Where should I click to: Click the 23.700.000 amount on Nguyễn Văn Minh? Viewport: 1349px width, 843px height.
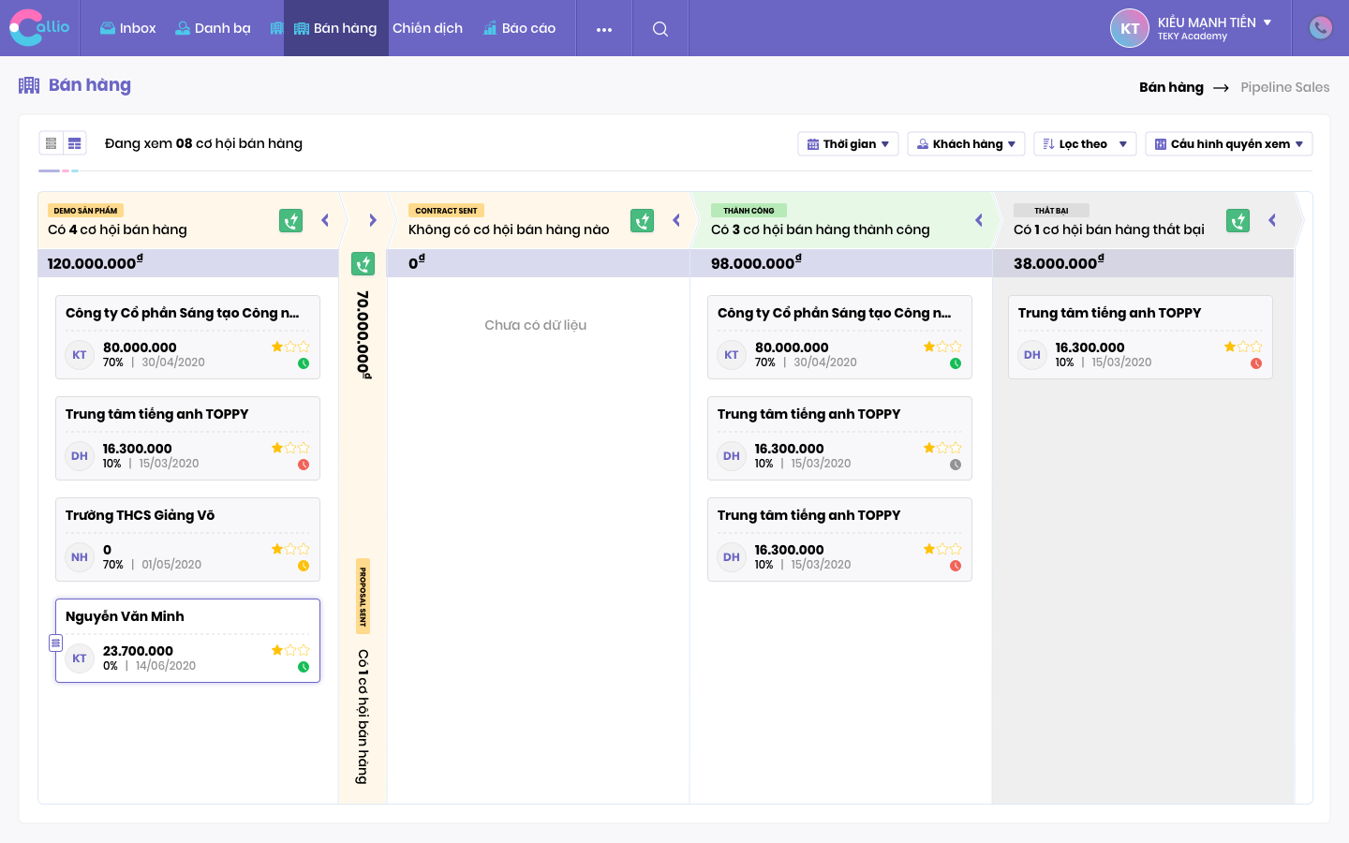138,651
